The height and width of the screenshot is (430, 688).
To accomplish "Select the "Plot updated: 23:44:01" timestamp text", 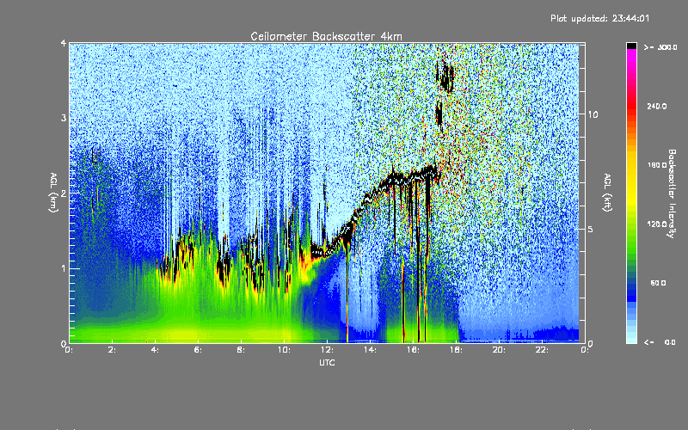I will click(599, 18).
